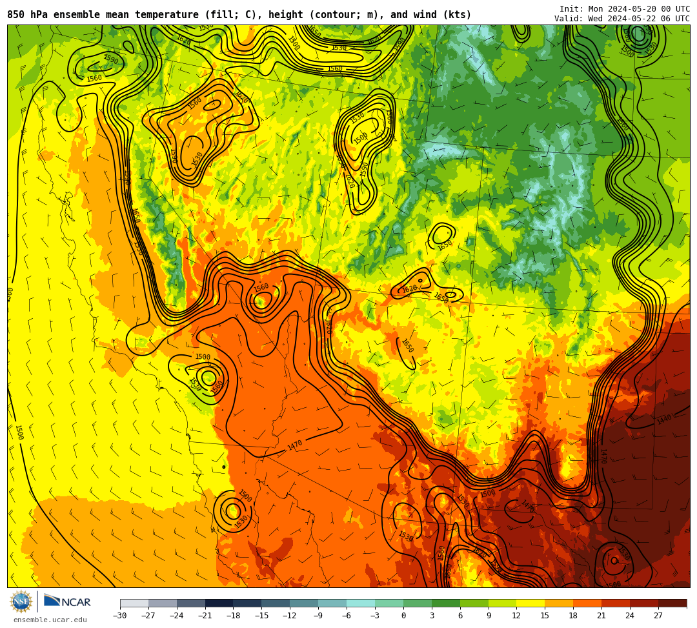Pick the colorbar swatch between 0 and 3
697x628 pixels.
(x=418, y=603)
